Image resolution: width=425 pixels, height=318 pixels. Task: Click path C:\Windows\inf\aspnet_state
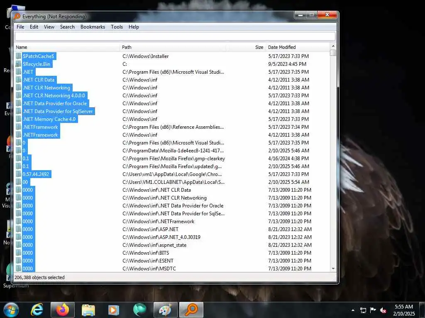pyautogui.click(x=154, y=245)
